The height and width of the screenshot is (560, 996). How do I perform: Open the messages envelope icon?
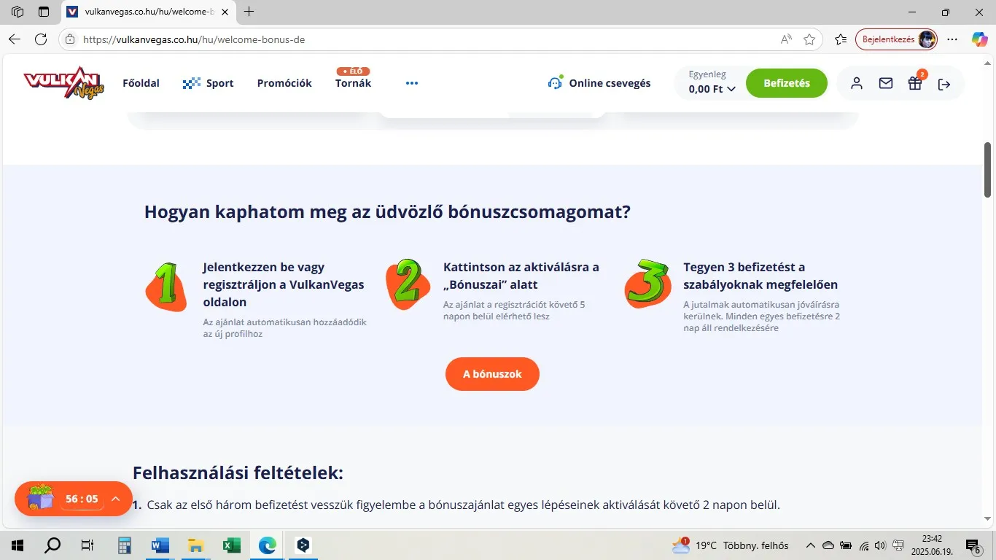[x=886, y=83]
